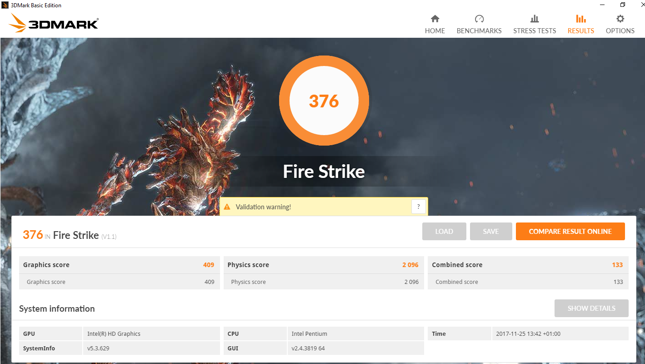Click the GUI label cell
The height and width of the screenshot is (364, 645).
point(255,348)
